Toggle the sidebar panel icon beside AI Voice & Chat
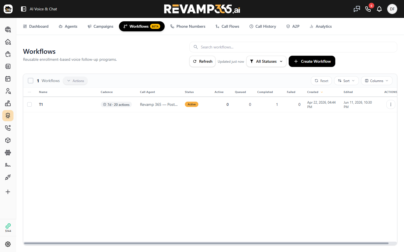Viewport: 404px width, 252px height. tap(24, 9)
